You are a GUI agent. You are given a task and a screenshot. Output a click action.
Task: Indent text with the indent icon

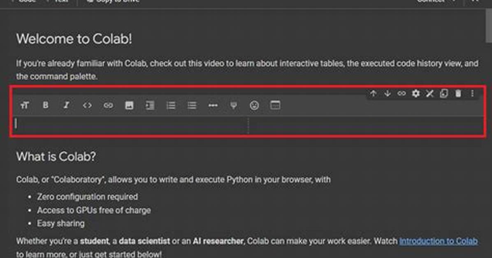pyautogui.click(x=150, y=106)
